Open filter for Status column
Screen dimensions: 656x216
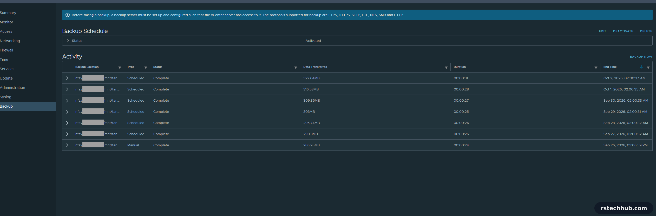point(296,68)
